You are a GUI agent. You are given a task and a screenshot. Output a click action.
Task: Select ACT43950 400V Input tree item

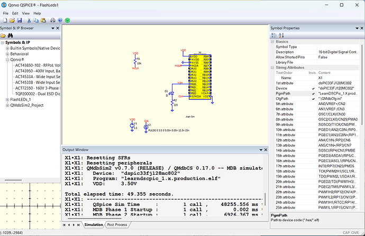pos(38,71)
